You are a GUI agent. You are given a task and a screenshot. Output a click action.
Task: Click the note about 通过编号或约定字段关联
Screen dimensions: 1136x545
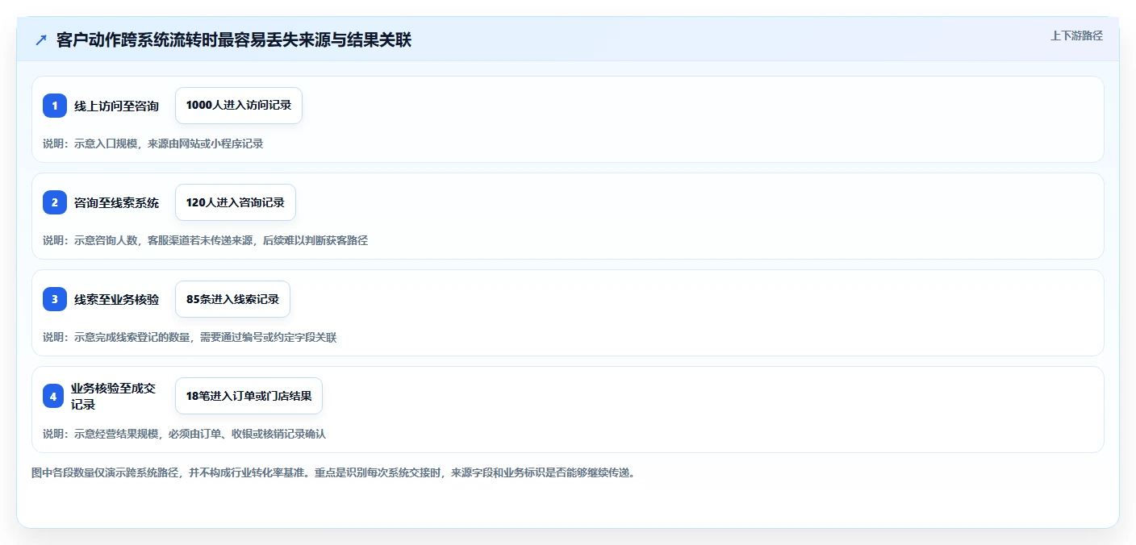pos(190,337)
